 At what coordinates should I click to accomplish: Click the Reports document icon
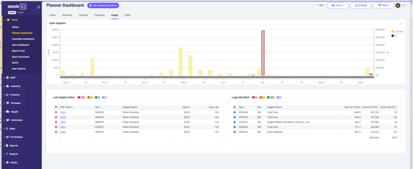[7, 145]
